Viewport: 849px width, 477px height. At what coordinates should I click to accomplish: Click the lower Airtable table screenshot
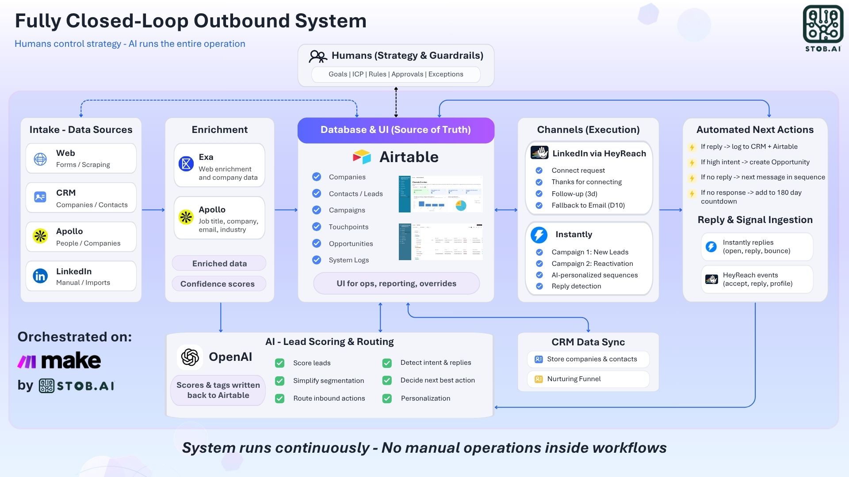click(440, 242)
